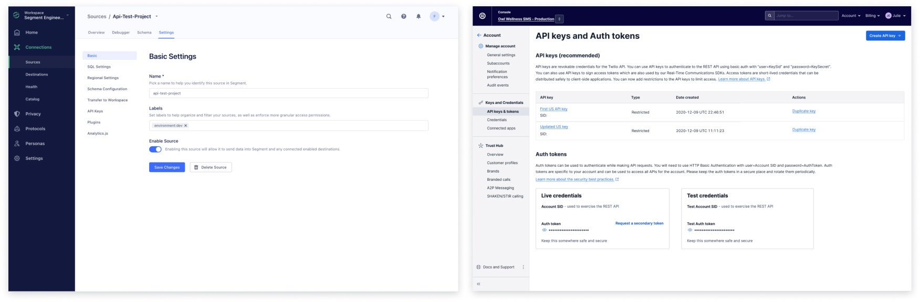Open search with the magnifier icon in Segment
This screenshot has height=302, width=920.
(x=389, y=16)
